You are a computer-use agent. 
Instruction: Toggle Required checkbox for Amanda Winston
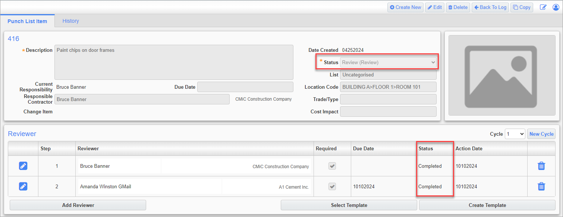point(332,186)
